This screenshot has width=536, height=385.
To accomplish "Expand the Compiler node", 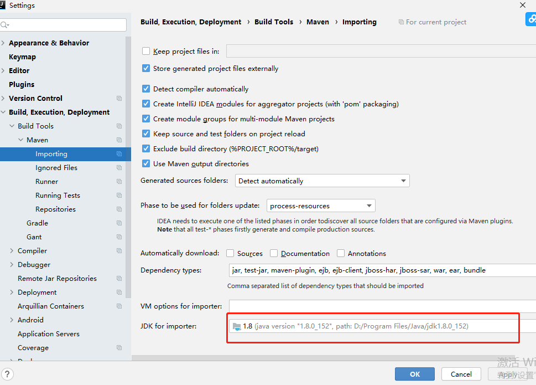I will (x=12, y=251).
